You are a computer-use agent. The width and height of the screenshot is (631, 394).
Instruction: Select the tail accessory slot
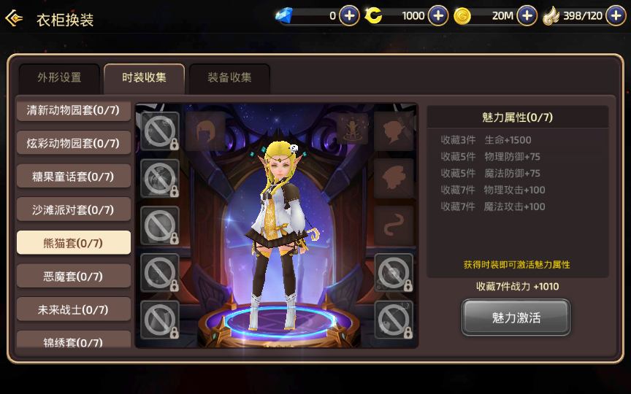coord(394,225)
